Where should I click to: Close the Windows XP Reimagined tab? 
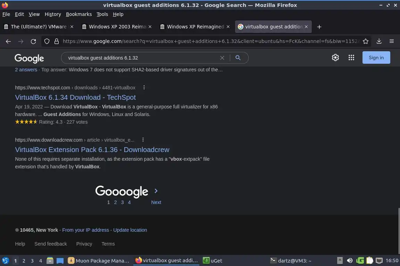(228, 27)
